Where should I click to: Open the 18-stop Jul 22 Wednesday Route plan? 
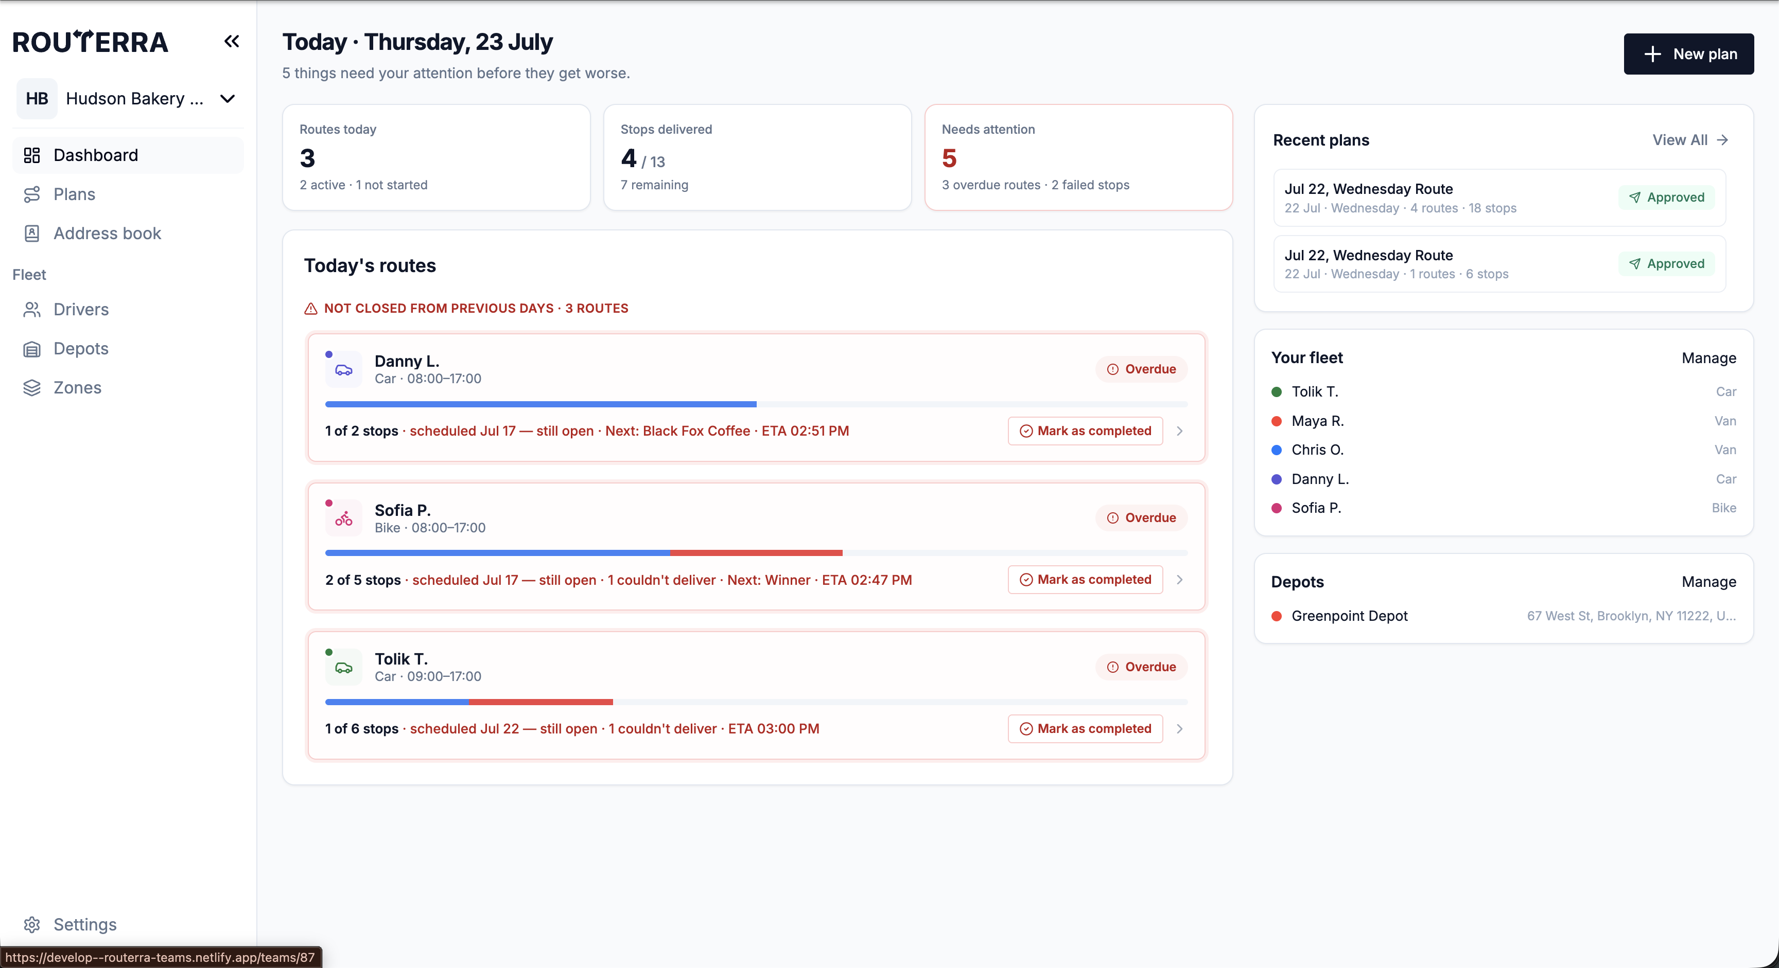pyautogui.click(x=1499, y=198)
